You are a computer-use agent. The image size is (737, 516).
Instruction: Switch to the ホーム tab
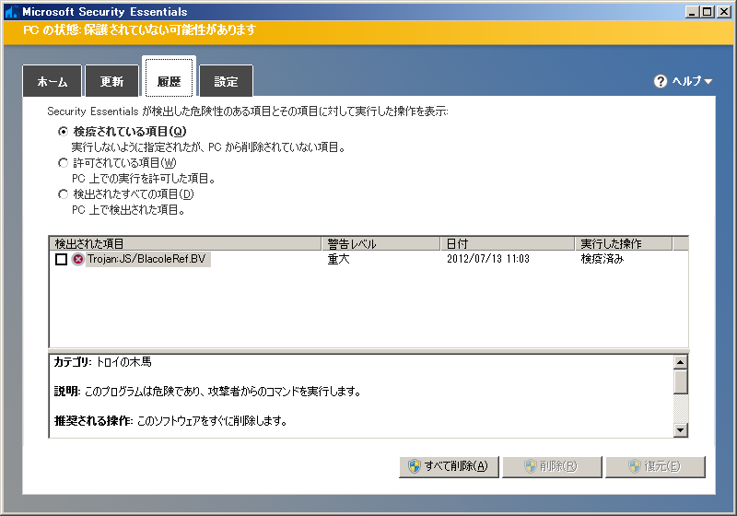[x=53, y=82]
